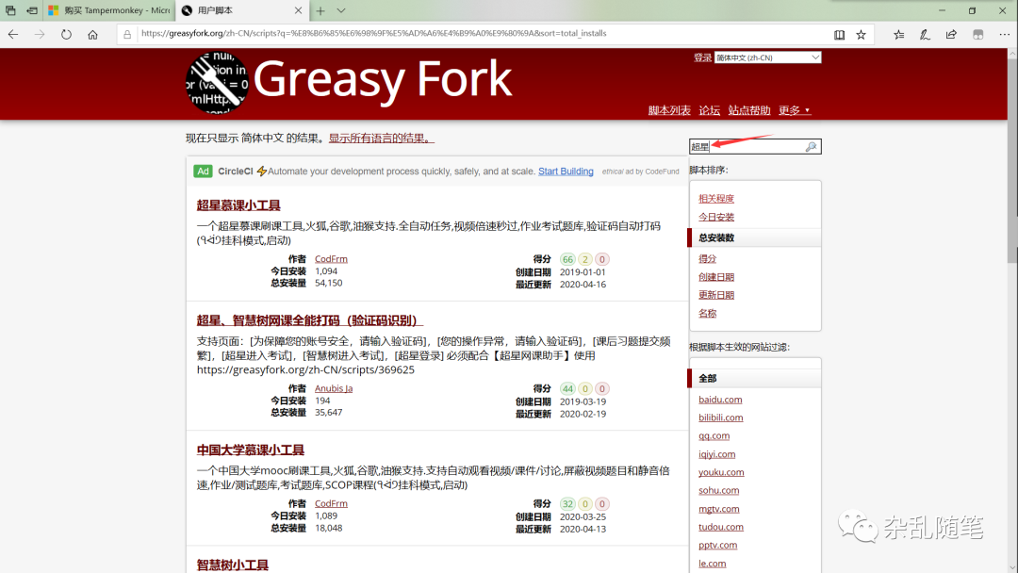Screen dimensions: 1018x573
Task: Click the 显示所有语言的结果 link
Action: 381,139
